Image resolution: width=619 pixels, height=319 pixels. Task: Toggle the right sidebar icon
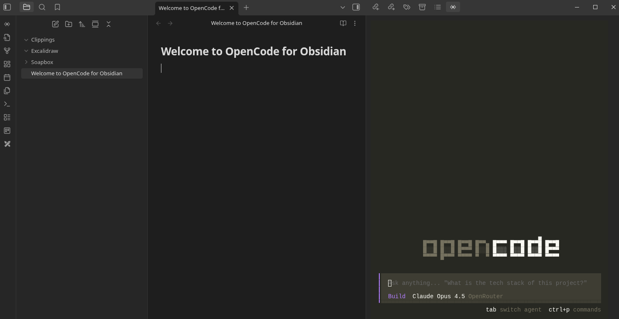pyautogui.click(x=356, y=7)
